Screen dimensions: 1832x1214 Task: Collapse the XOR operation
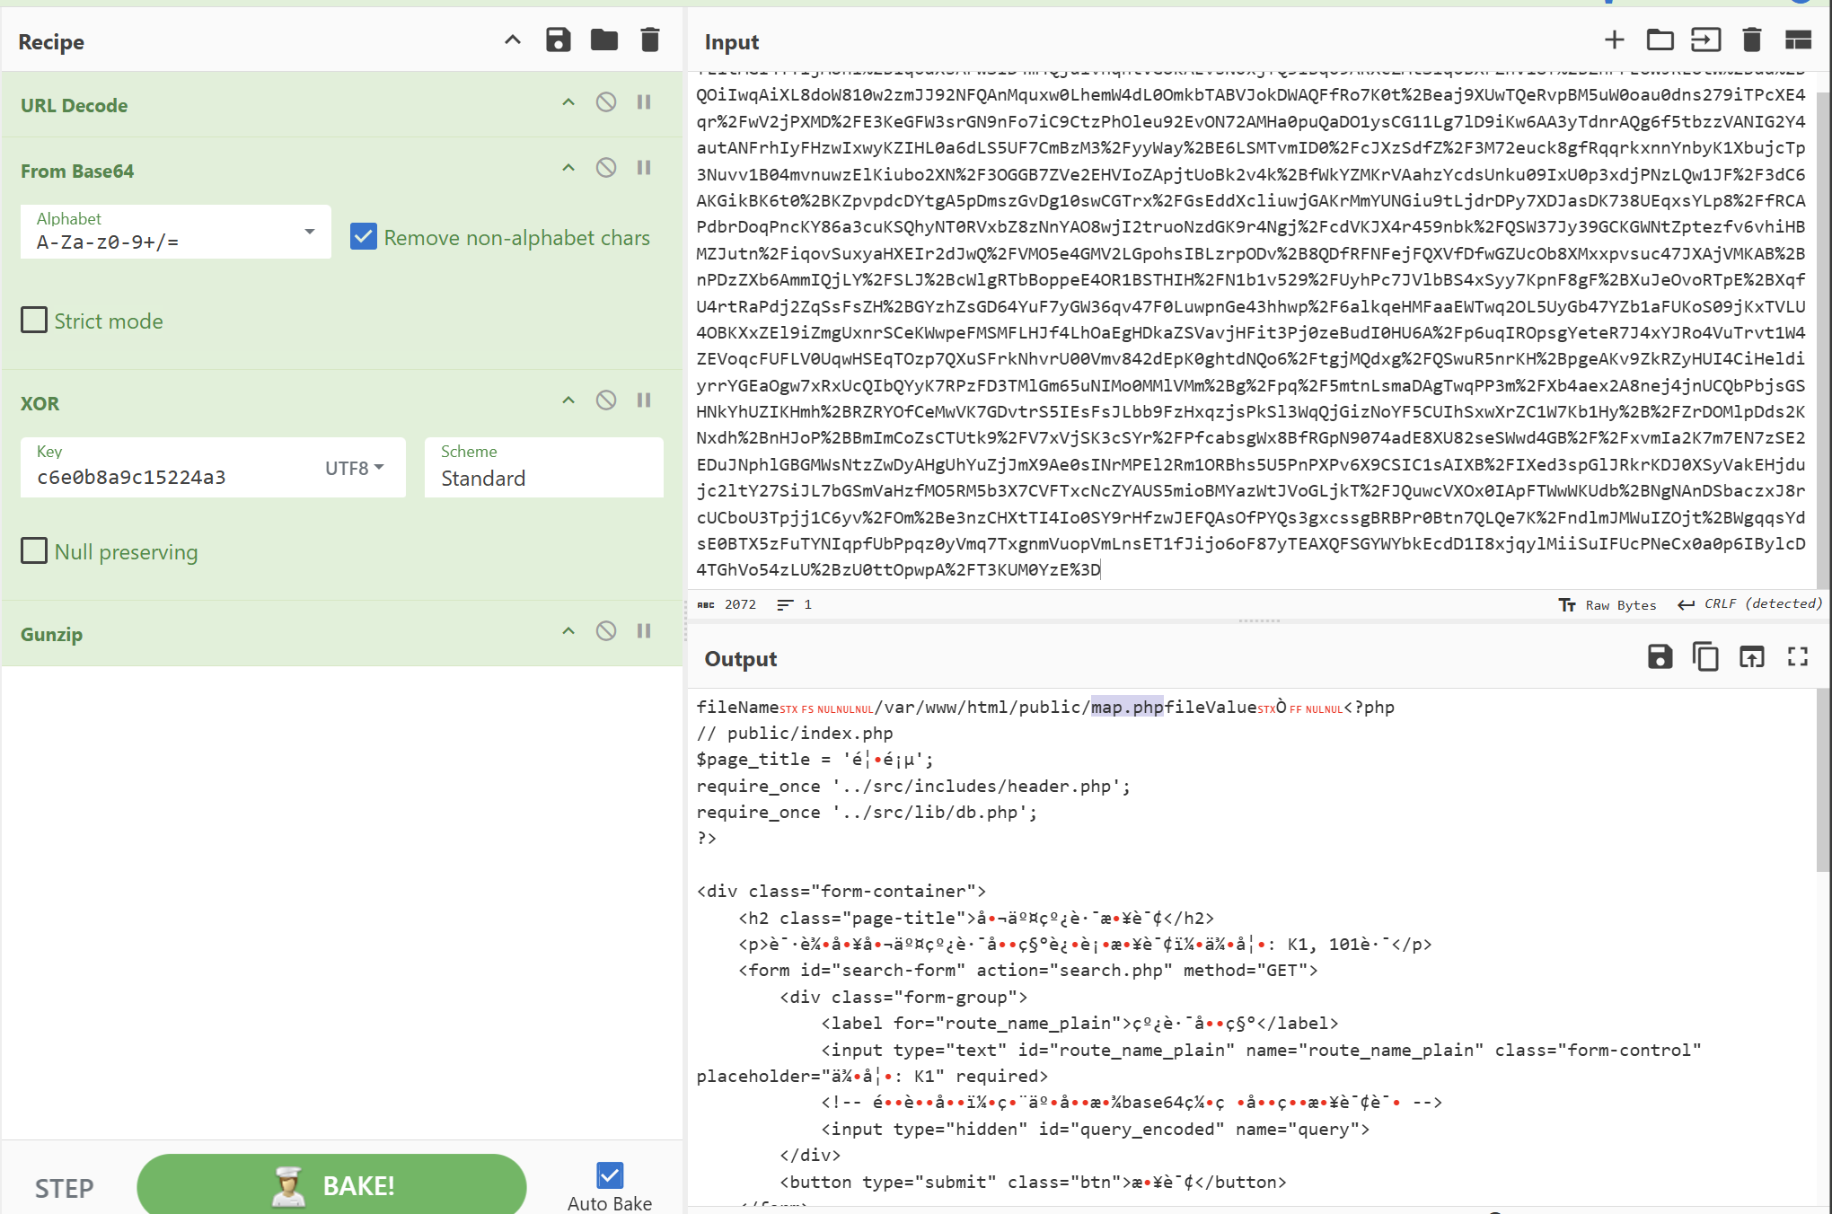point(568,400)
